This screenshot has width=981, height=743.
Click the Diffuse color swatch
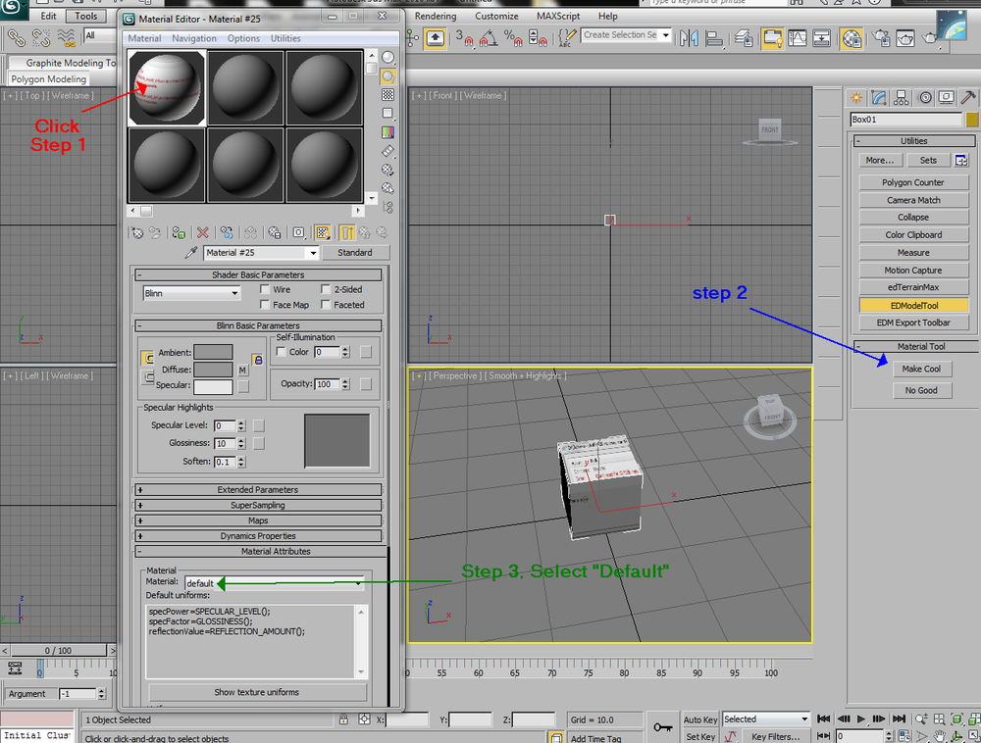click(x=214, y=371)
